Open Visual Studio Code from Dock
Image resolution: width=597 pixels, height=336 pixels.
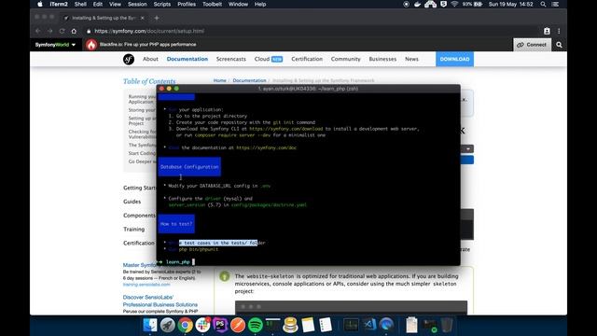click(x=368, y=325)
